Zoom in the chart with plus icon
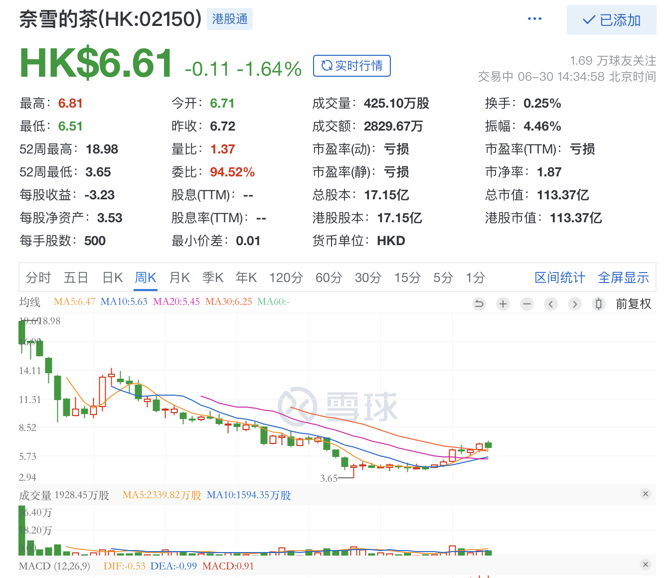 (503, 304)
